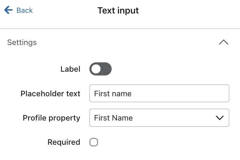Click the Required caption text
The height and width of the screenshot is (160, 240).
[64, 142]
